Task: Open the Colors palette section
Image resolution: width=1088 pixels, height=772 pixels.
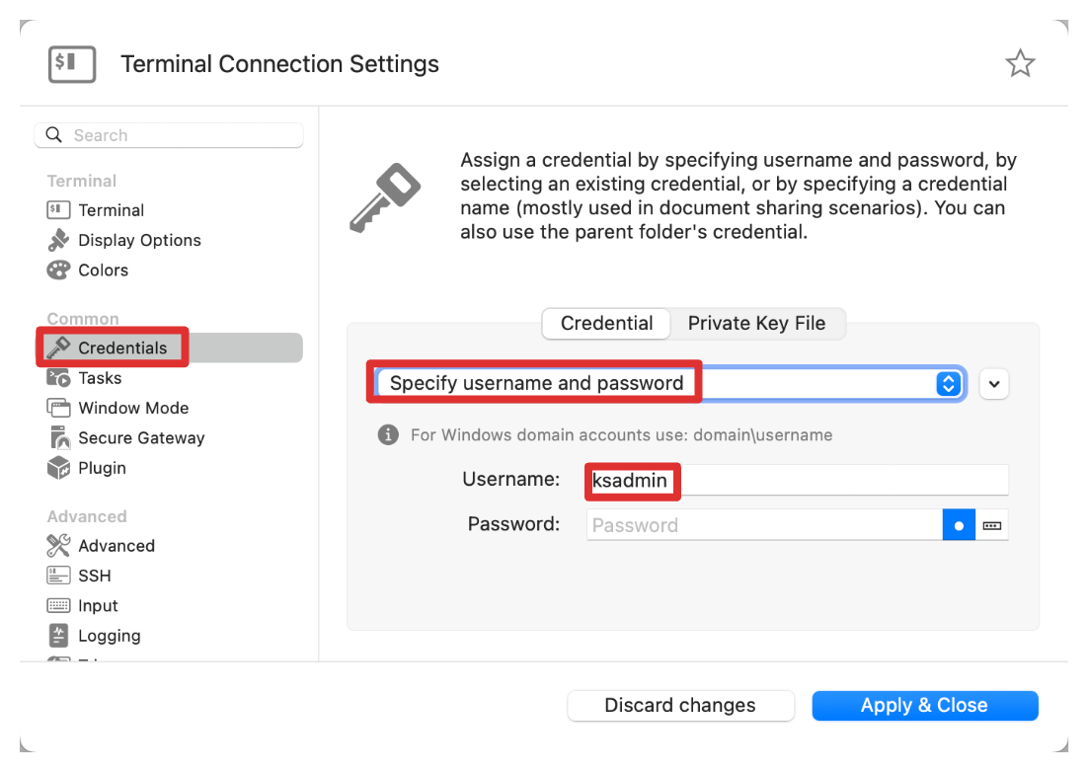Action: [x=103, y=270]
